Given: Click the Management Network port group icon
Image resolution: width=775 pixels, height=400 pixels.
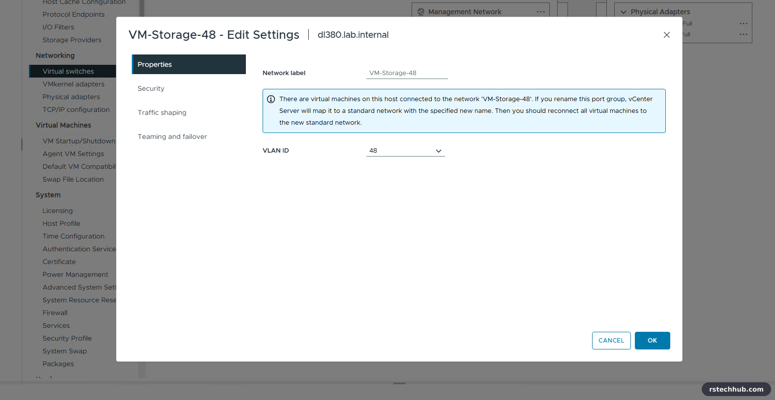Looking at the screenshot, I should tap(421, 12).
